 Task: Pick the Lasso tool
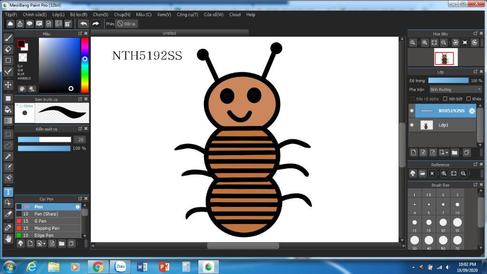(x=9, y=145)
